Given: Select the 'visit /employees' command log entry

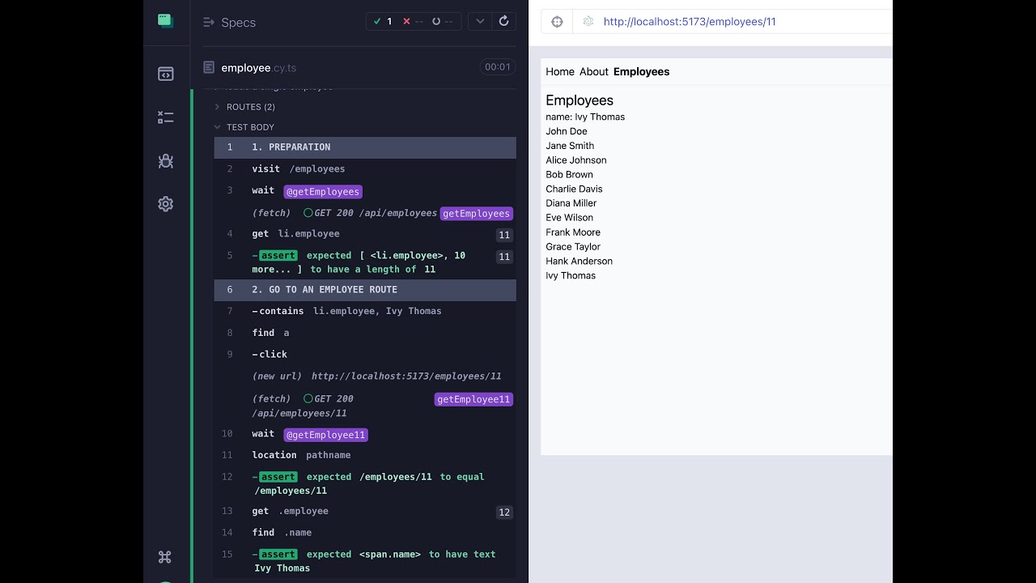Looking at the screenshot, I should click(x=298, y=169).
